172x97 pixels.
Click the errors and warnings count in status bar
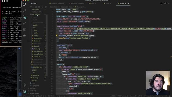[41, 96]
